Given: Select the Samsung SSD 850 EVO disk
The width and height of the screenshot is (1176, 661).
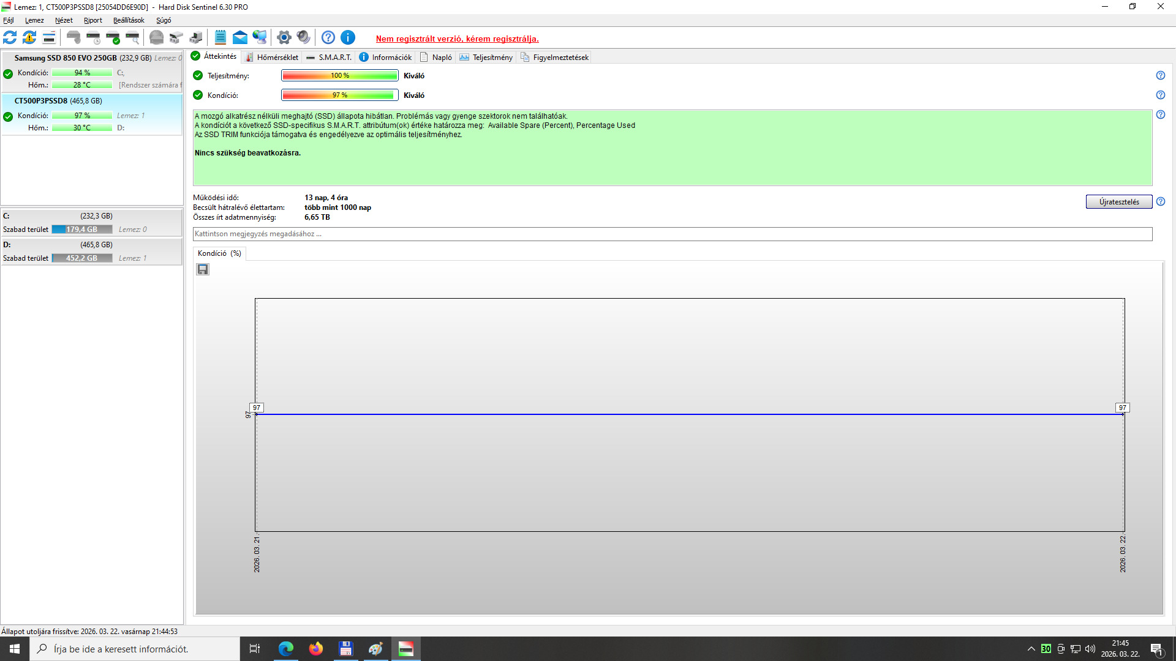Looking at the screenshot, I should click(x=66, y=58).
